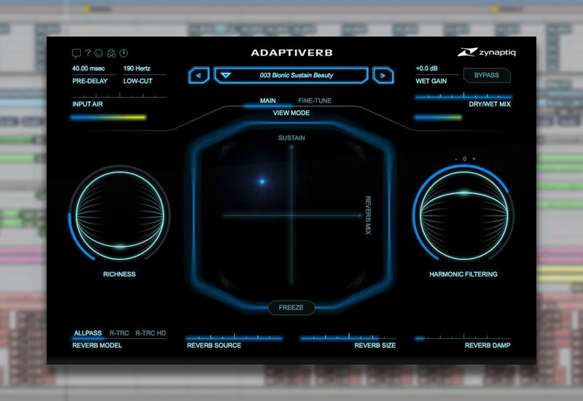Click the REVERB MIX axis label

pyautogui.click(x=368, y=215)
